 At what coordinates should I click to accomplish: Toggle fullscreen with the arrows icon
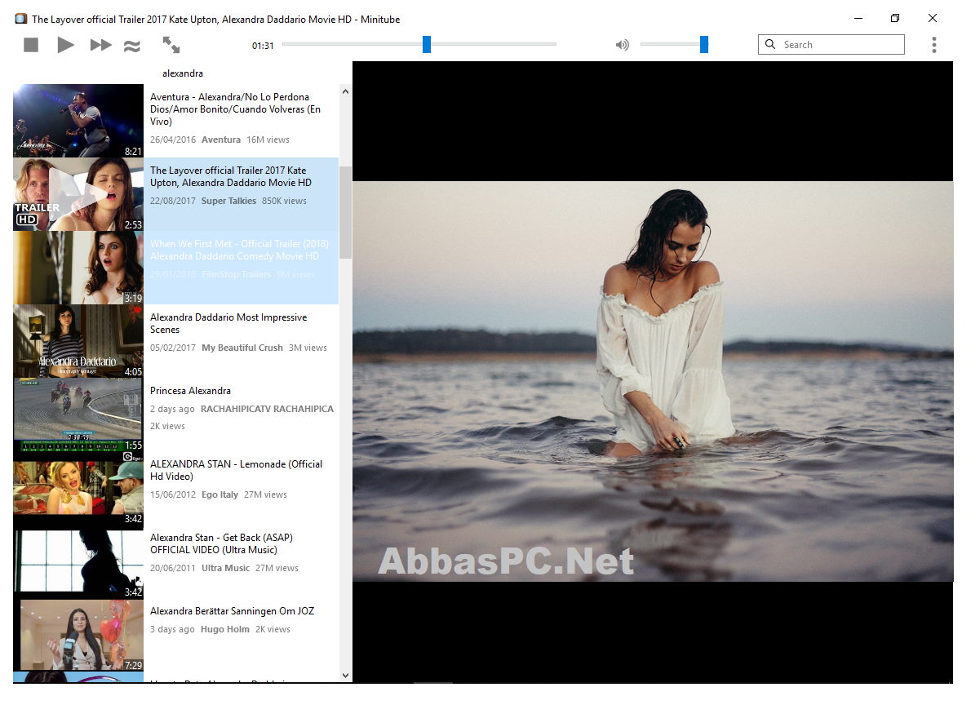pos(171,45)
